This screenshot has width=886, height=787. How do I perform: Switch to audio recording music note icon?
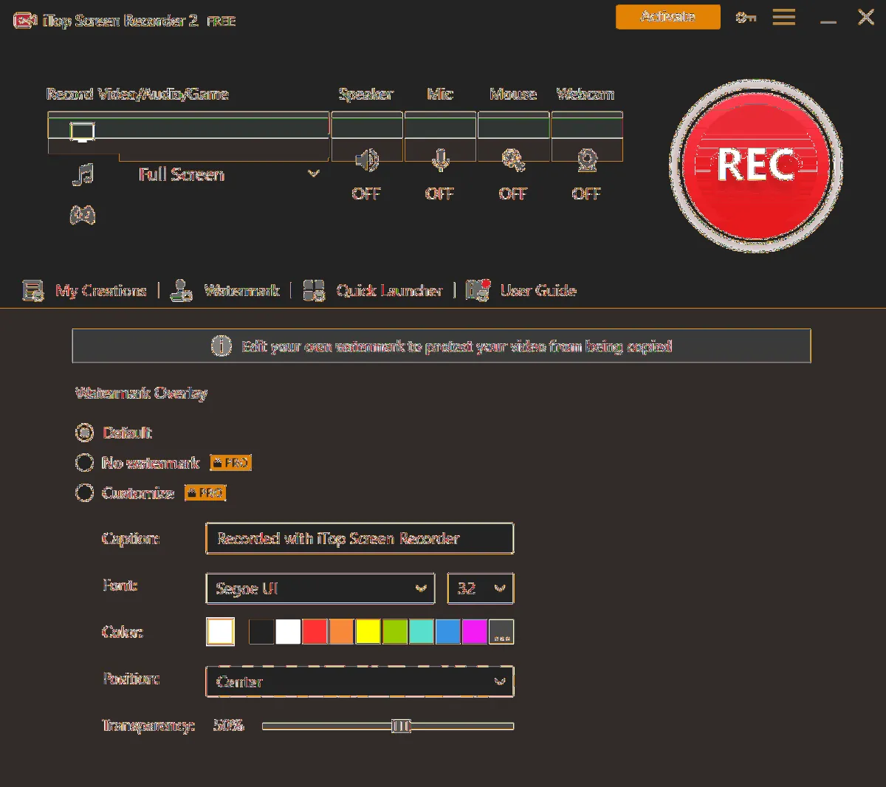pos(83,174)
